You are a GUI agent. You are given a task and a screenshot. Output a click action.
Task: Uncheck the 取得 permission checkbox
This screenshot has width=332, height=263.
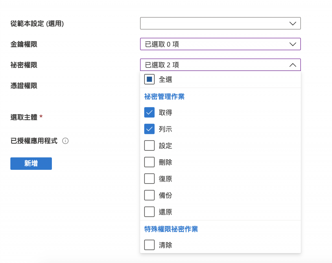tap(149, 113)
